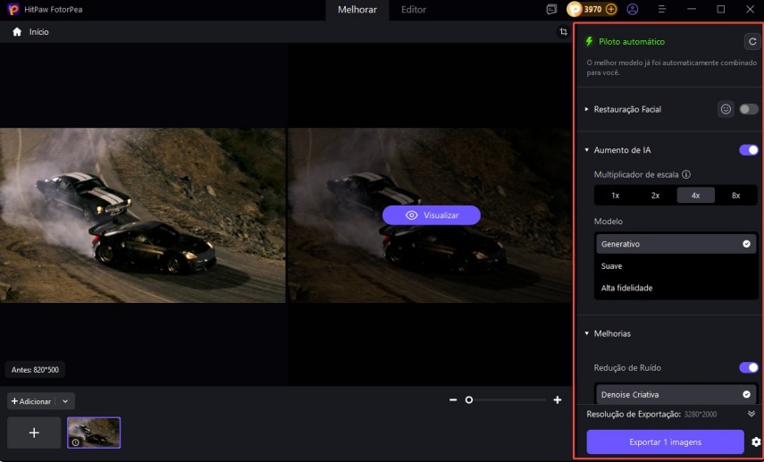This screenshot has height=462, width=764.
Task: Click the before image of drifting cars
Action: pos(142,215)
